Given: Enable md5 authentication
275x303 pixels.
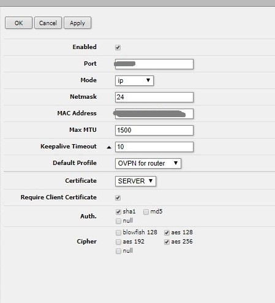Looking at the screenshot, I should coord(146,212).
